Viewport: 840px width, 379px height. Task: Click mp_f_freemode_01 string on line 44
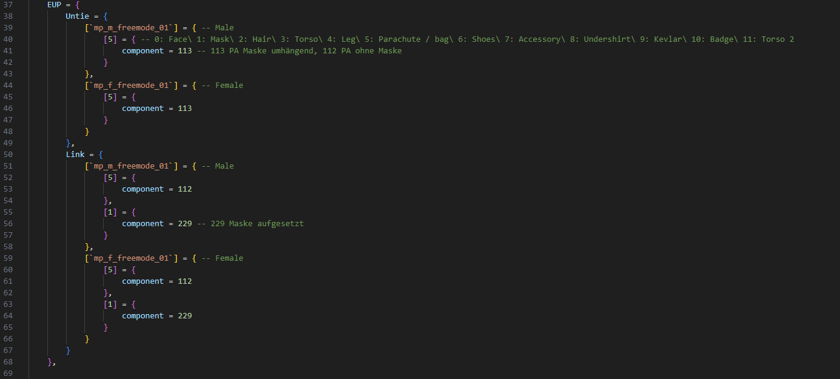tap(131, 86)
